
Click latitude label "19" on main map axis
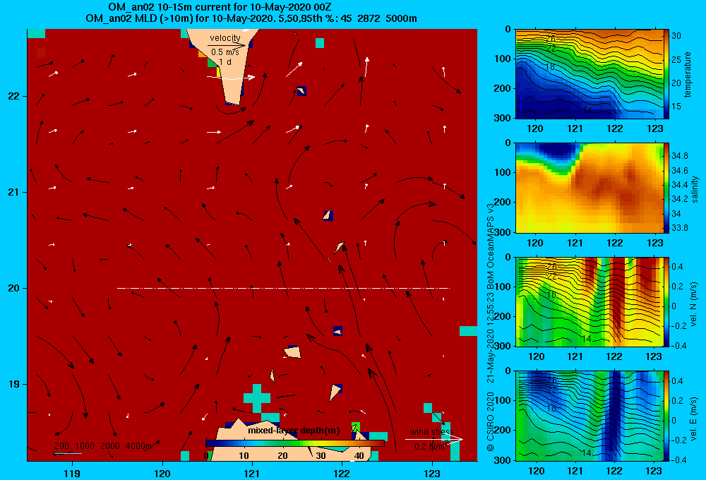14,384
